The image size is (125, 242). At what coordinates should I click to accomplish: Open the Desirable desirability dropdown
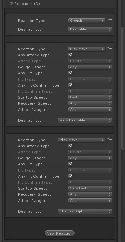[90, 29]
